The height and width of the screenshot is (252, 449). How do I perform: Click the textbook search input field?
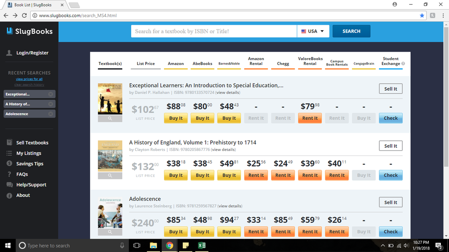click(x=214, y=31)
